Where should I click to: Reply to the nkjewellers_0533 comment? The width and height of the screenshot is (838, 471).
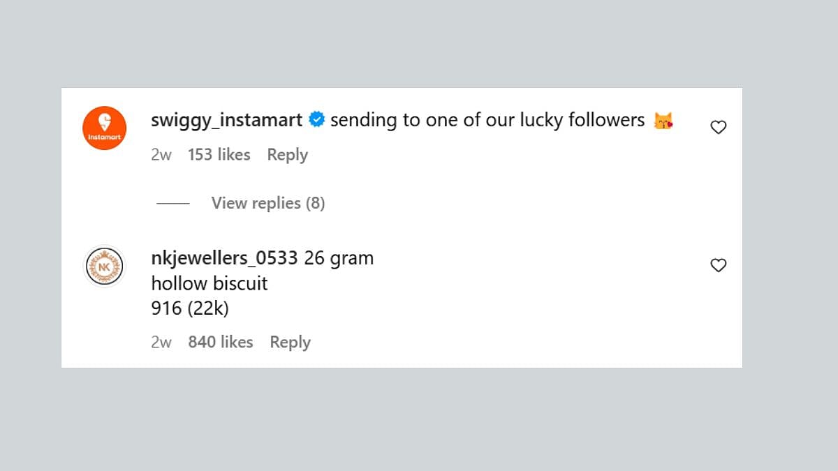(290, 342)
